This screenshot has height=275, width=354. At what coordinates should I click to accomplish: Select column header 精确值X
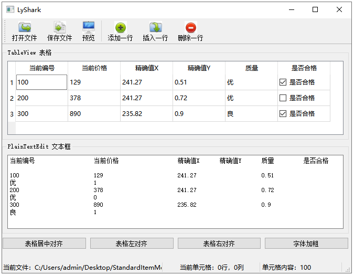146,68
